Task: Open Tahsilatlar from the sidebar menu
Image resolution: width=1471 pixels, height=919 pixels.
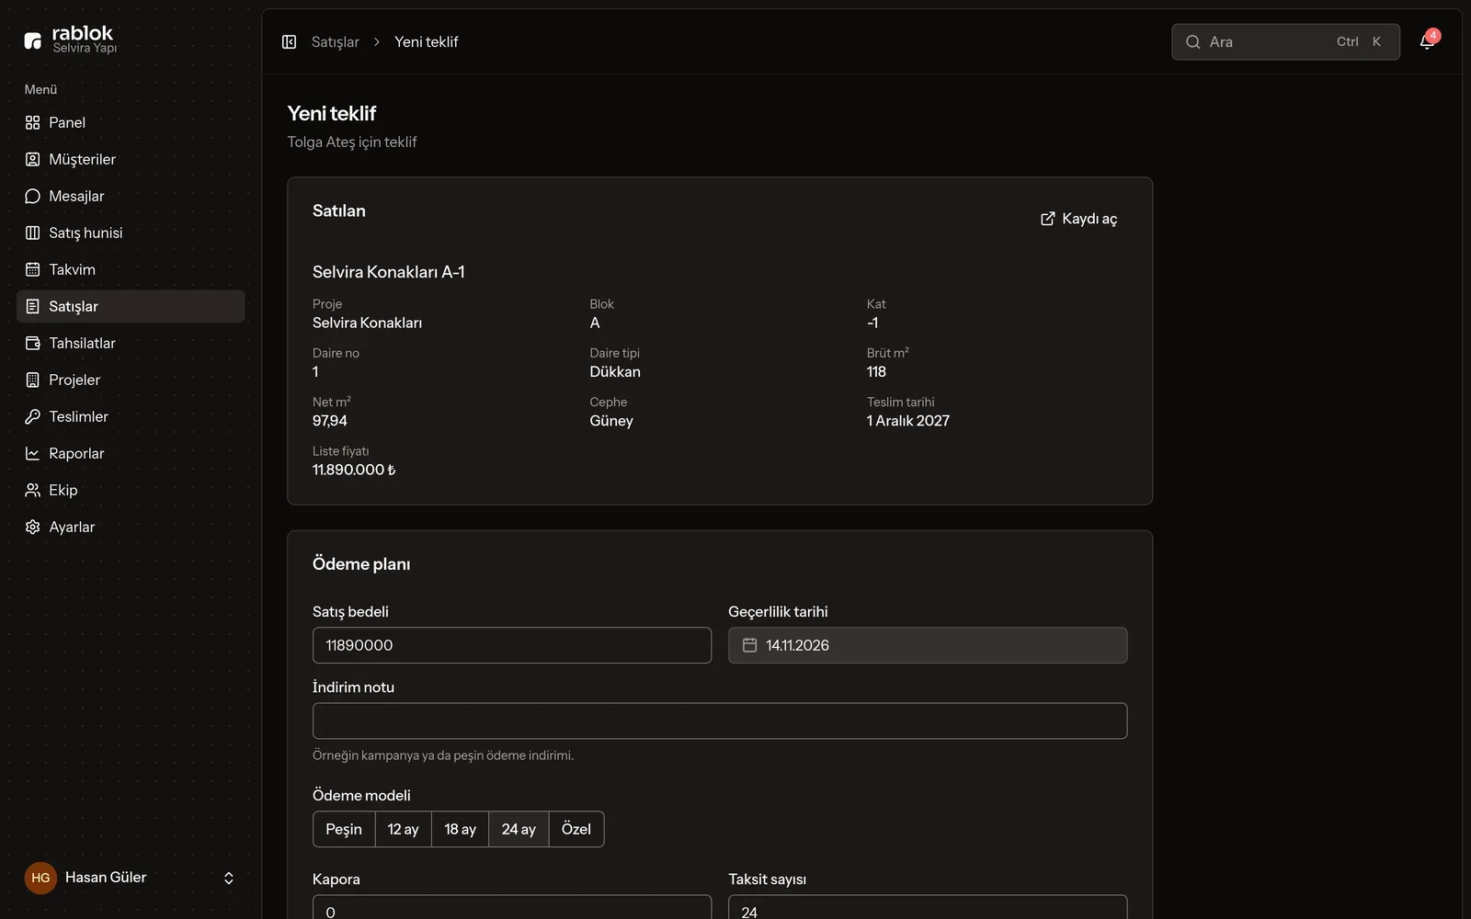Action: [x=131, y=343]
